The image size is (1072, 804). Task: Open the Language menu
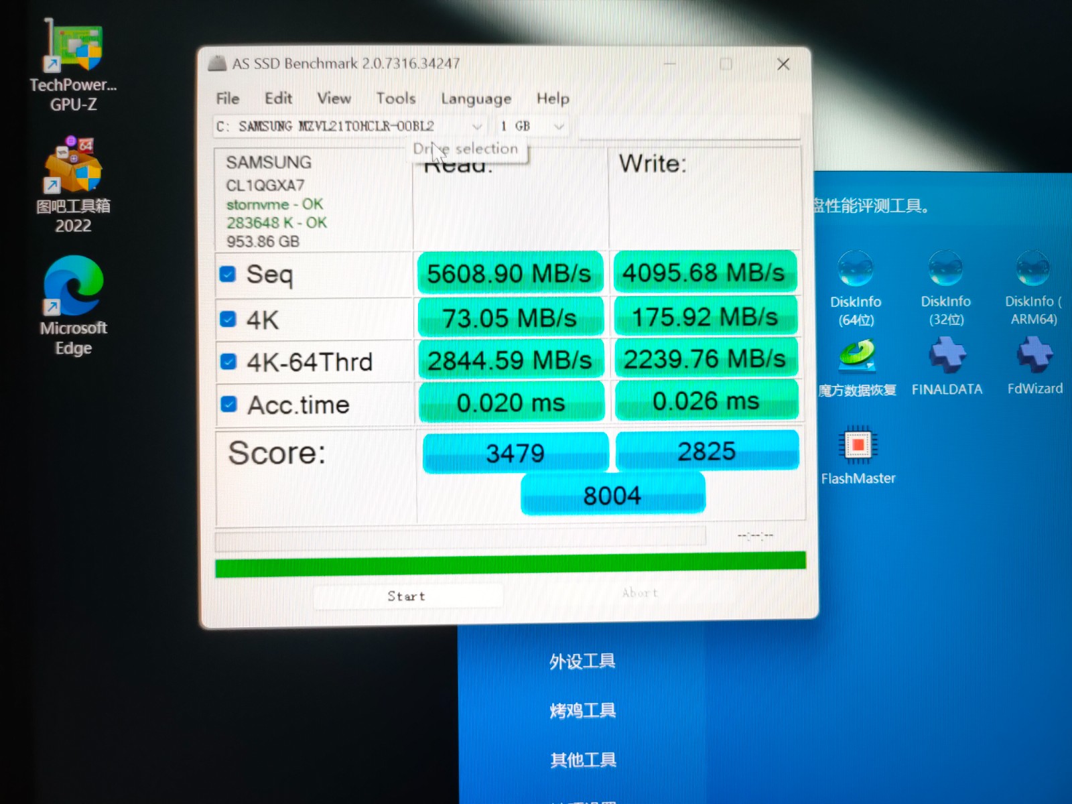tap(476, 99)
